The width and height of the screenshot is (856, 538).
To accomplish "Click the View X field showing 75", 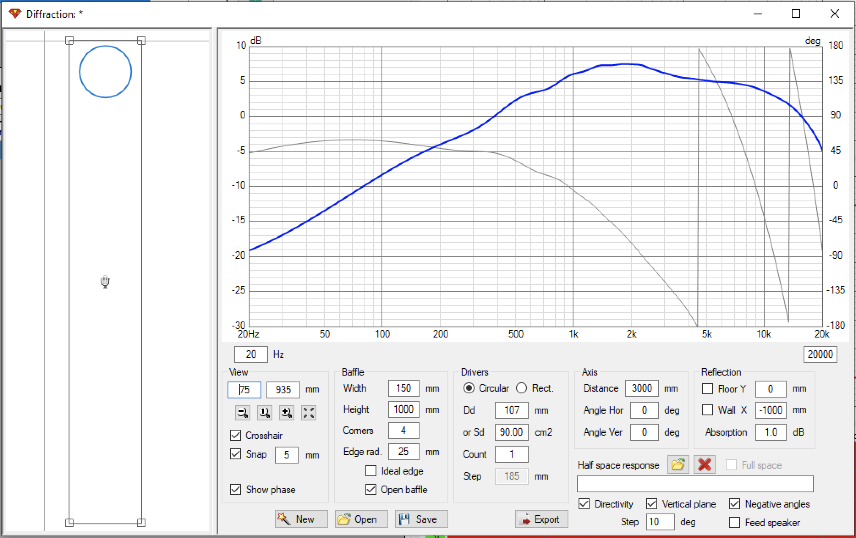I will pyautogui.click(x=244, y=390).
